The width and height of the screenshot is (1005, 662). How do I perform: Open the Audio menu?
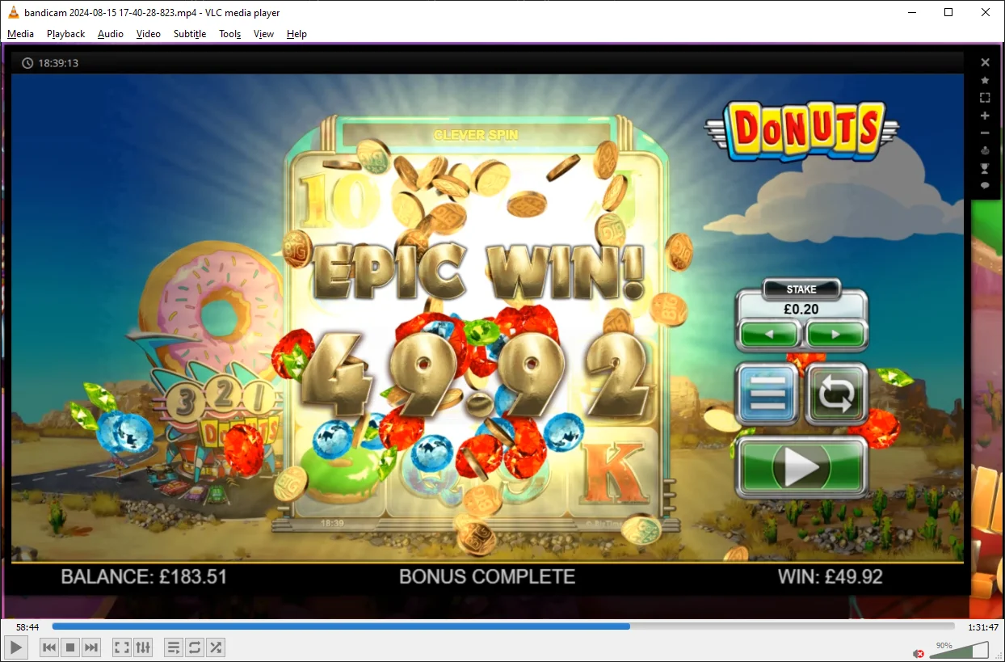(x=111, y=34)
